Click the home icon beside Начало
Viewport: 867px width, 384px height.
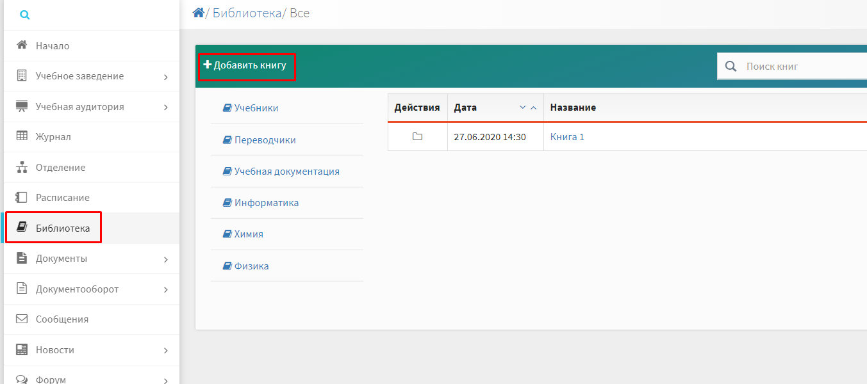[22, 45]
